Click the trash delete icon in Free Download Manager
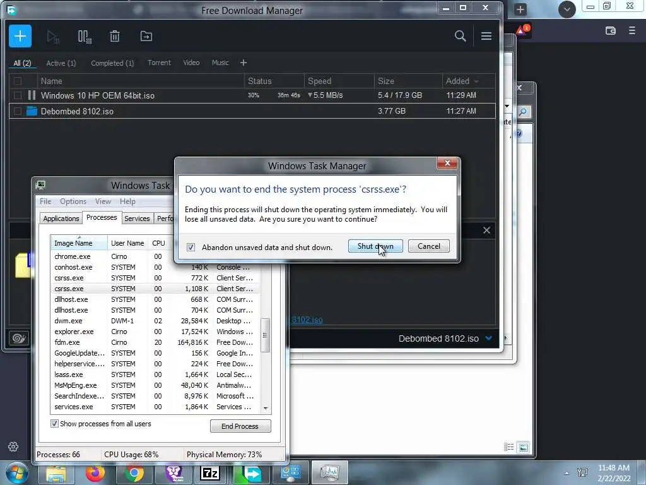Viewport: 646px width, 485px height. coord(115,36)
